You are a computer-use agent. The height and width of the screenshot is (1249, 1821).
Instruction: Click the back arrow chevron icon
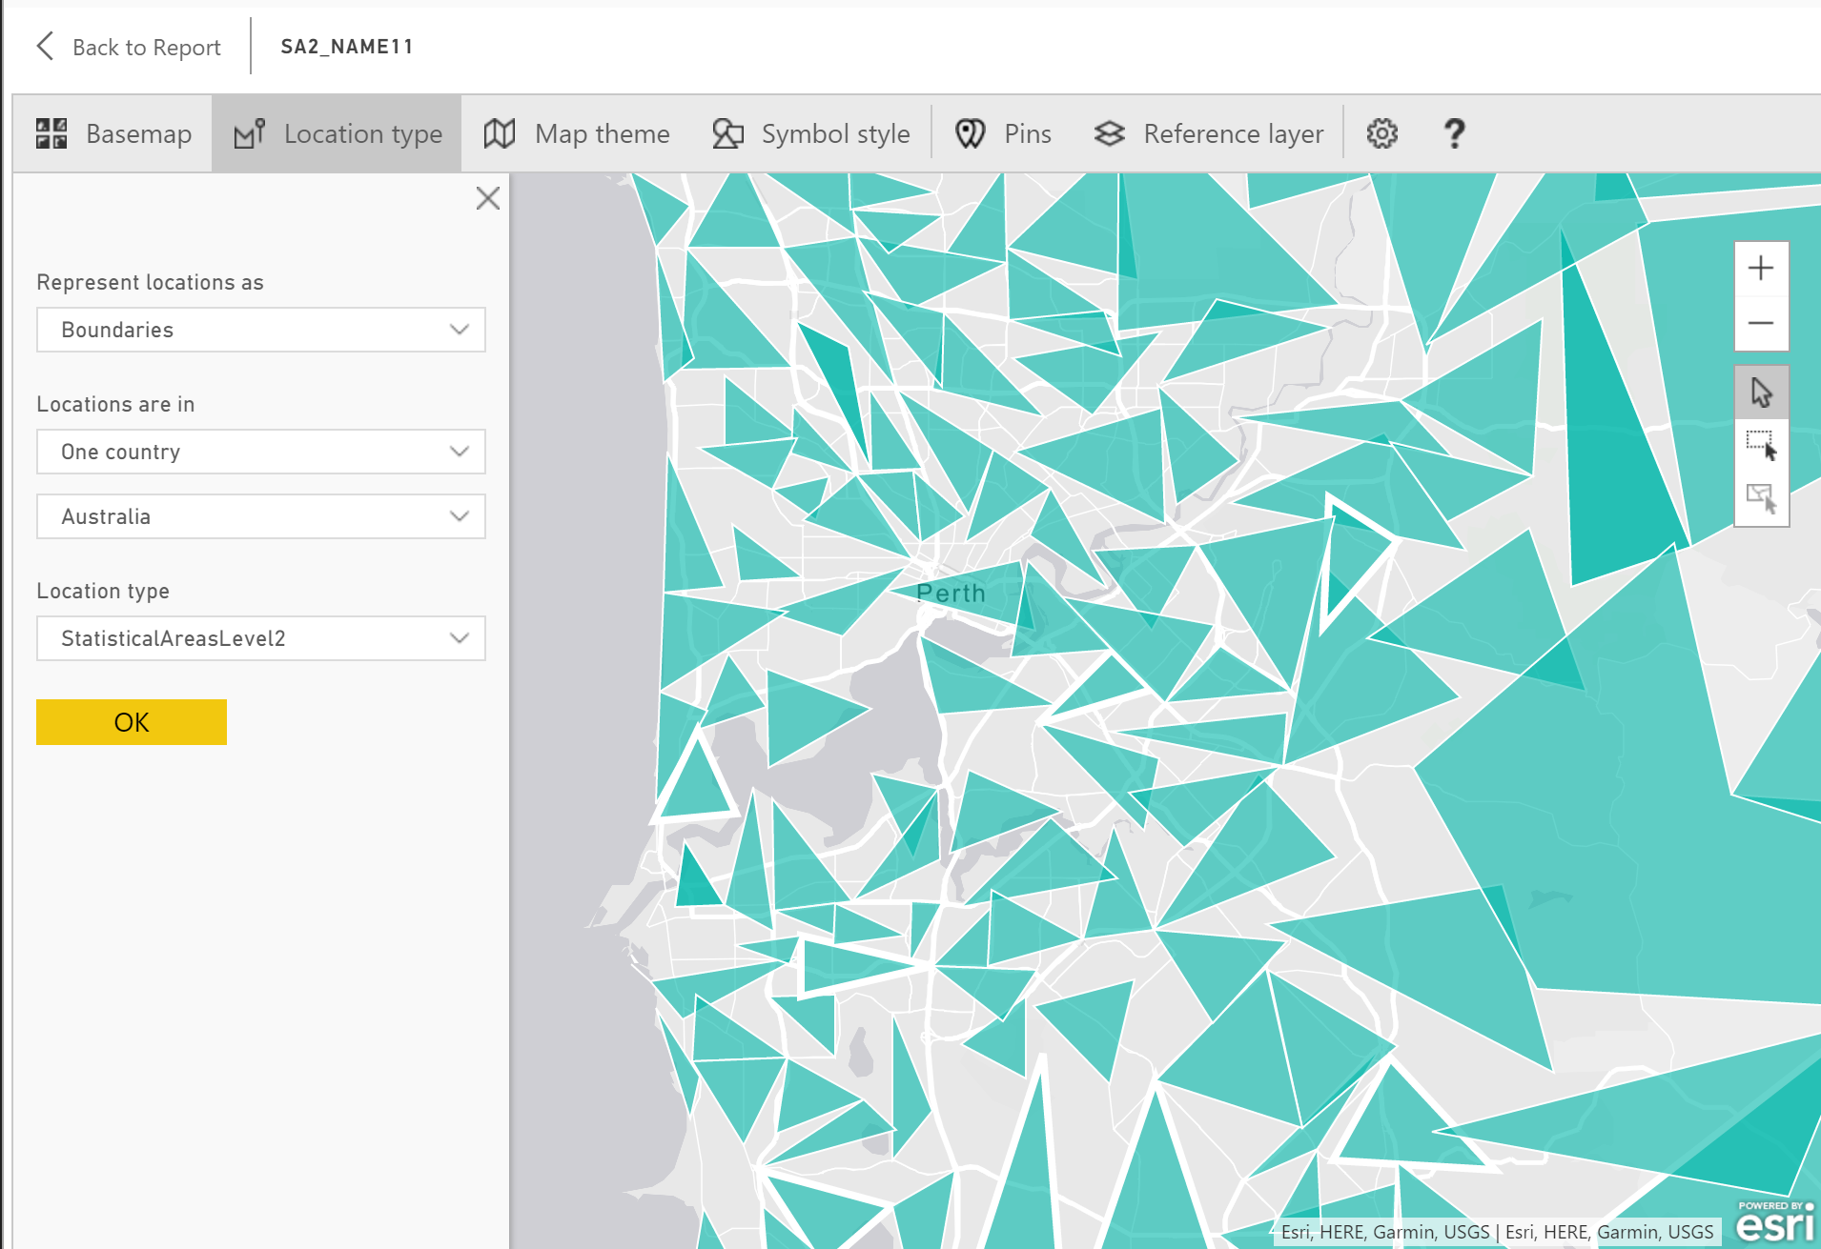(x=45, y=47)
